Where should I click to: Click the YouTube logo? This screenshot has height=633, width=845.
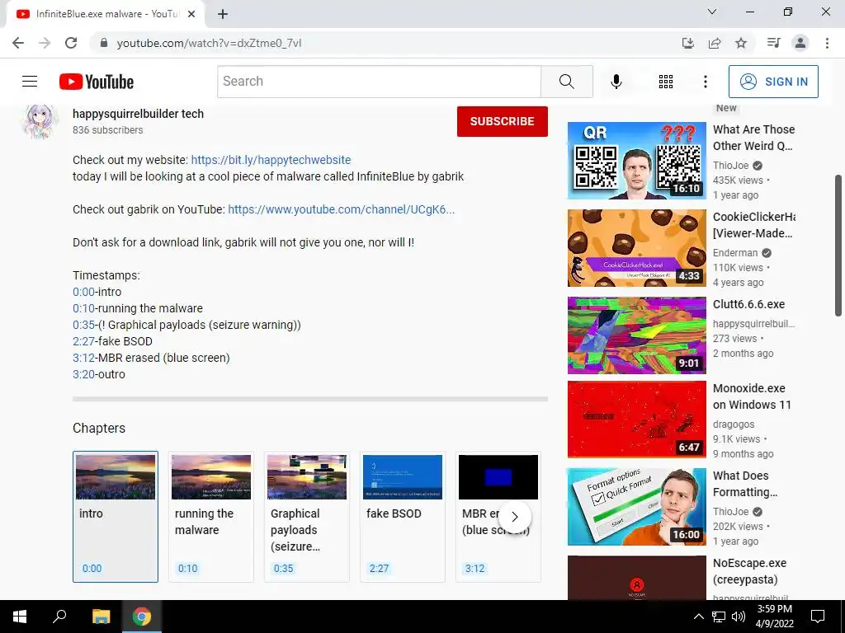tap(97, 82)
